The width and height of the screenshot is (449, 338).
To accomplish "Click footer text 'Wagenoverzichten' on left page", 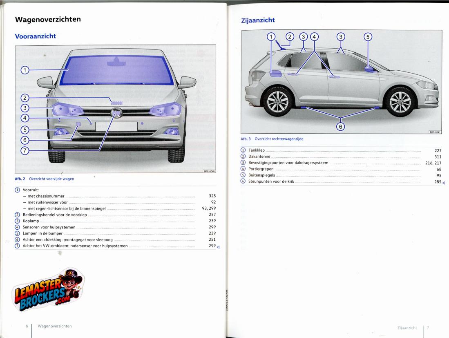I will [x=55, y=326].
